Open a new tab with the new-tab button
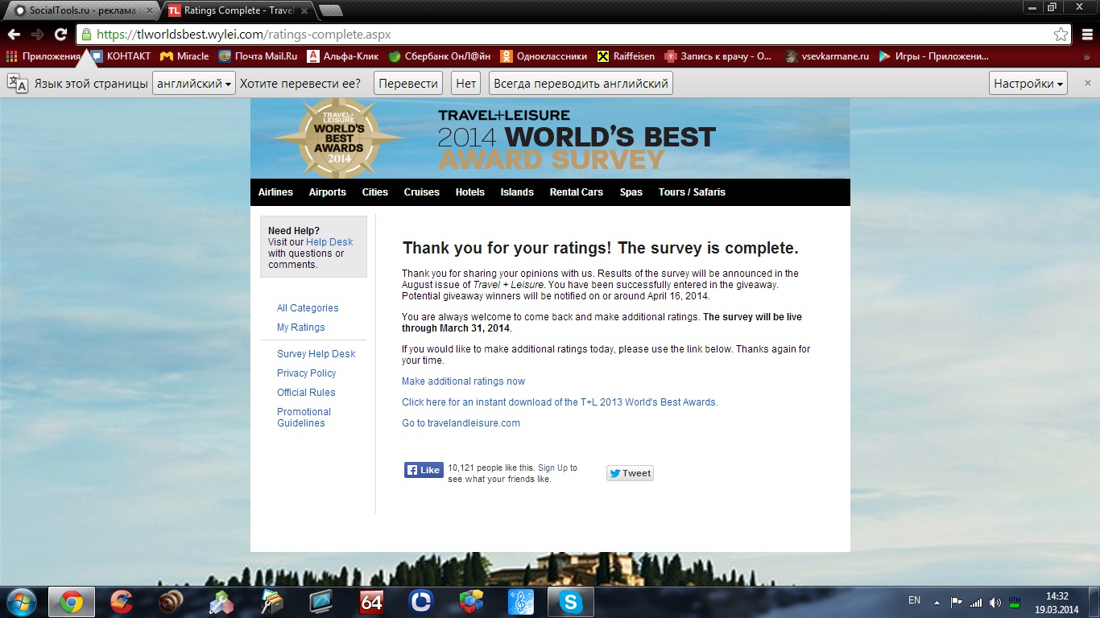 point(330,10)
